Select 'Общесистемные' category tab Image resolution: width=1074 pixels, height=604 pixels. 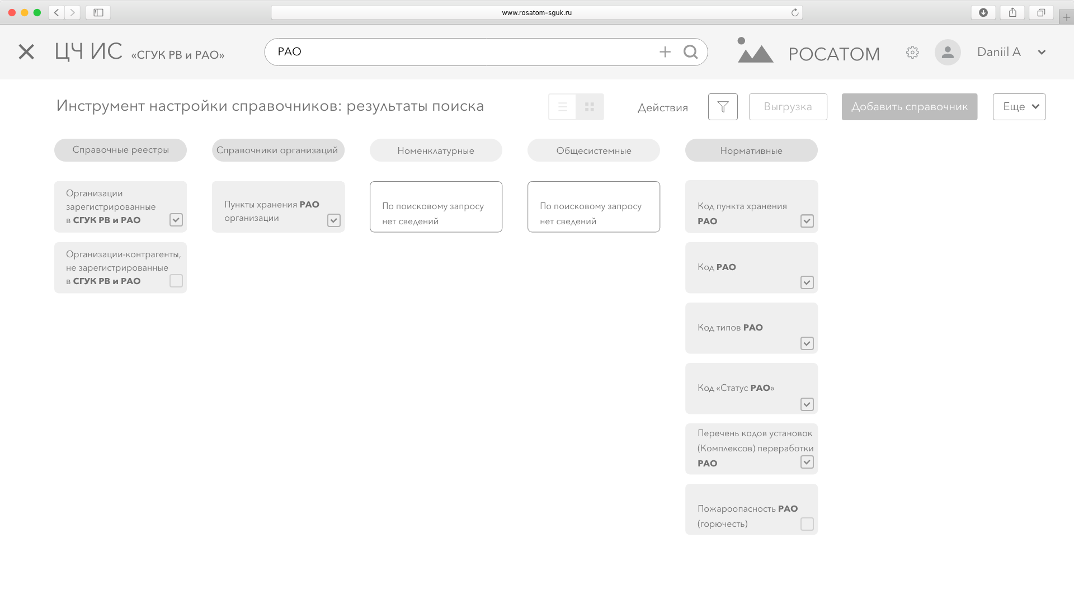click(593, 150)
